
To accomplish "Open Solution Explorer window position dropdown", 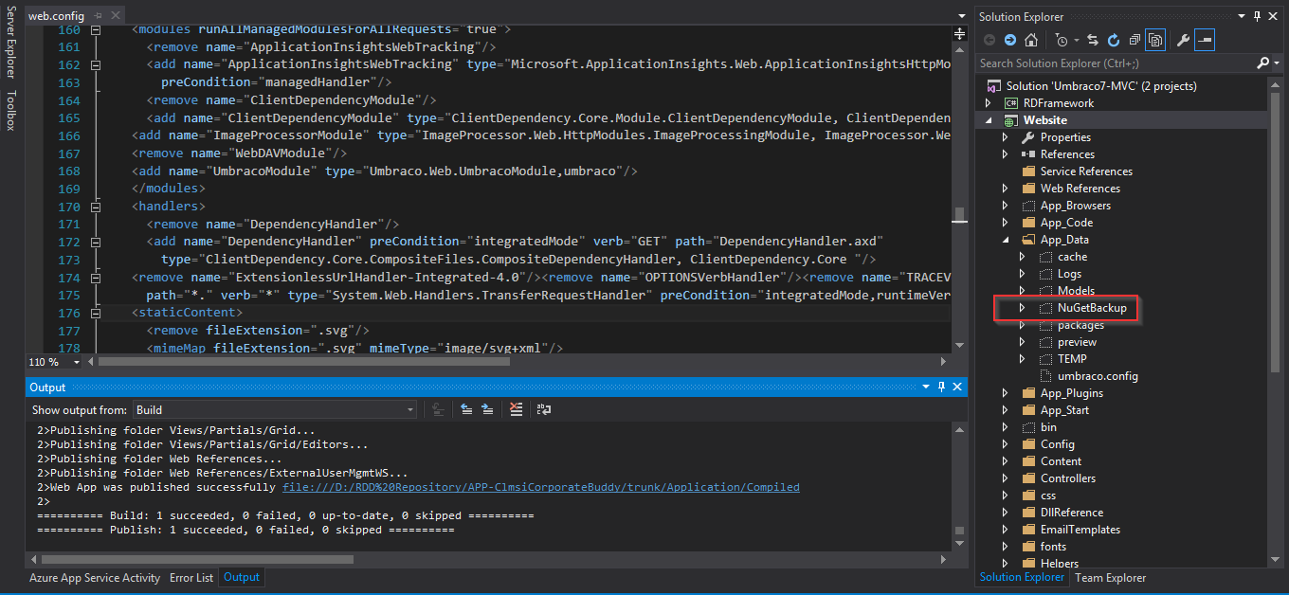I will [1242, 16].
